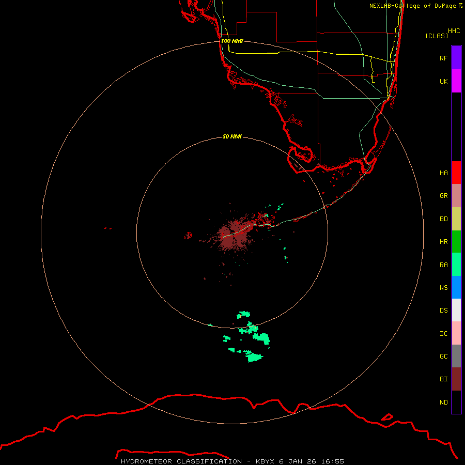Click the RF legend label
Viewport: 465px width, 465px height.
coord(443,58)
